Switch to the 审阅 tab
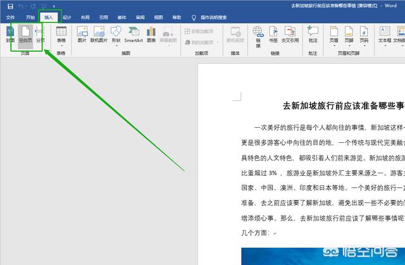405x265 pixels. point(140,17)
